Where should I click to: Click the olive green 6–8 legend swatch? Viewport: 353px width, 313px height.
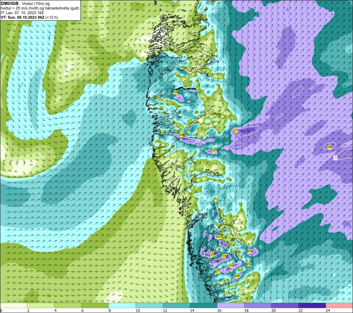(95, 305)
